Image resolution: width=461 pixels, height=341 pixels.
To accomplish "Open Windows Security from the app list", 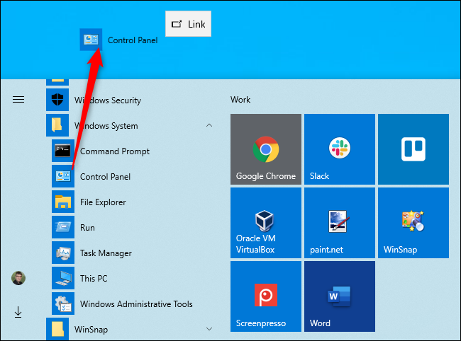I will tap(107, 100).
